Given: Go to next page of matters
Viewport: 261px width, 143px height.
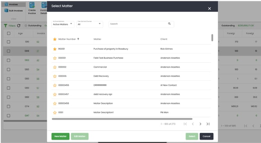Looking at the screenshot, I should 200,124.
